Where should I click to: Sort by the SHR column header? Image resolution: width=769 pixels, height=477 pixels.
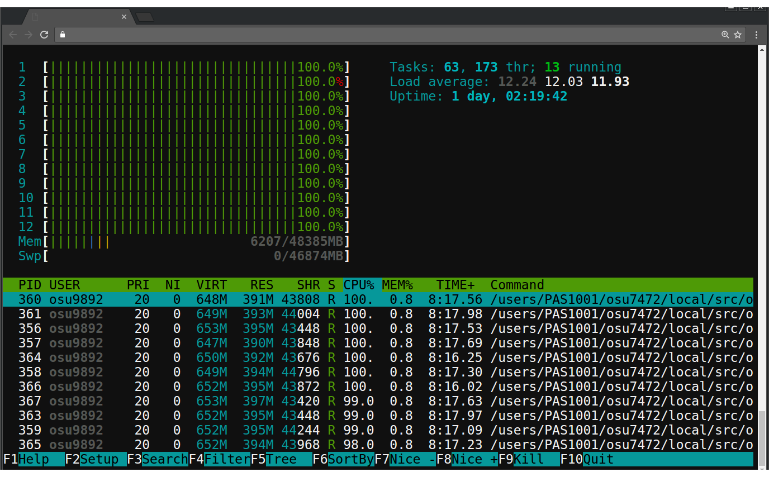[x=308, y=285]
